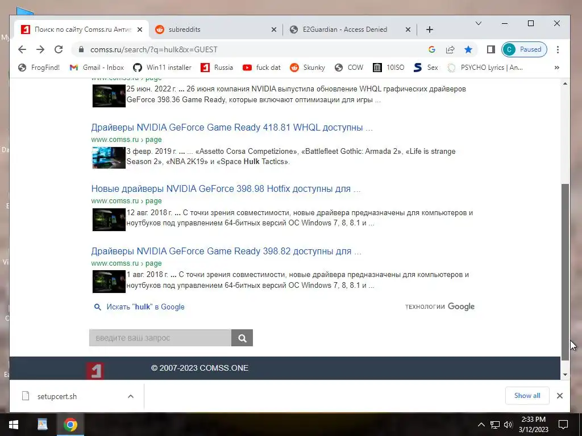This screenshot has height=436, width=582.
Task: Open the Paused profile button
Action: (524, 49)
